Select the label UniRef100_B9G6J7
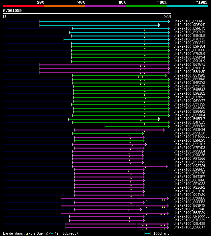 [x=189, y=227]
